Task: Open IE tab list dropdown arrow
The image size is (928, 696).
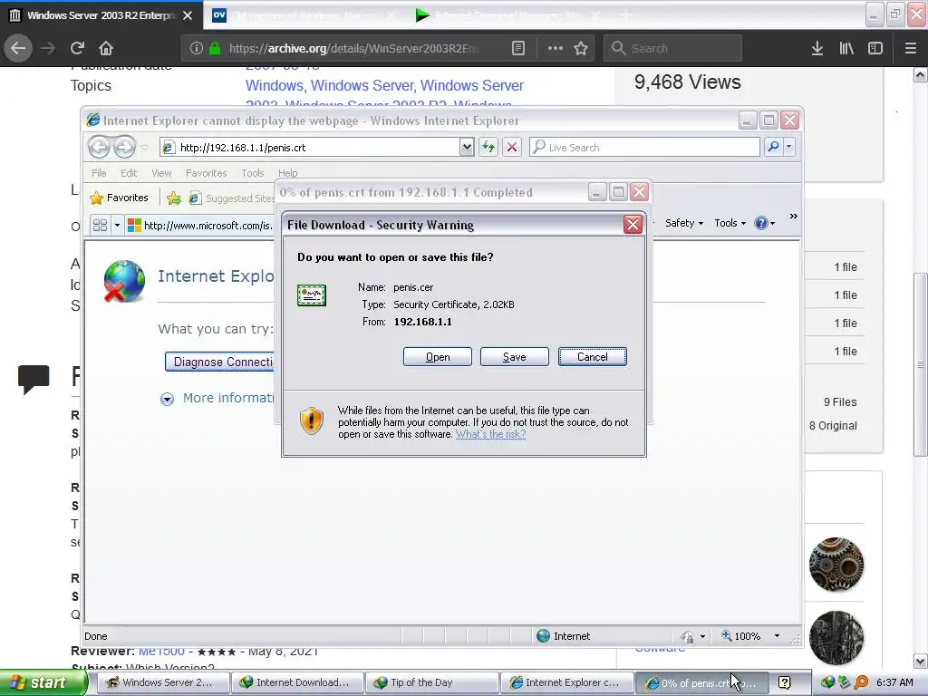Action: tap(117, 226)
